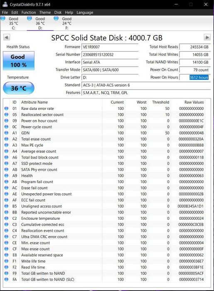The image size is (214, 291).
Task: Click the status icon for Total erase count
Action: pyautogui.click(x=6, y=139)
